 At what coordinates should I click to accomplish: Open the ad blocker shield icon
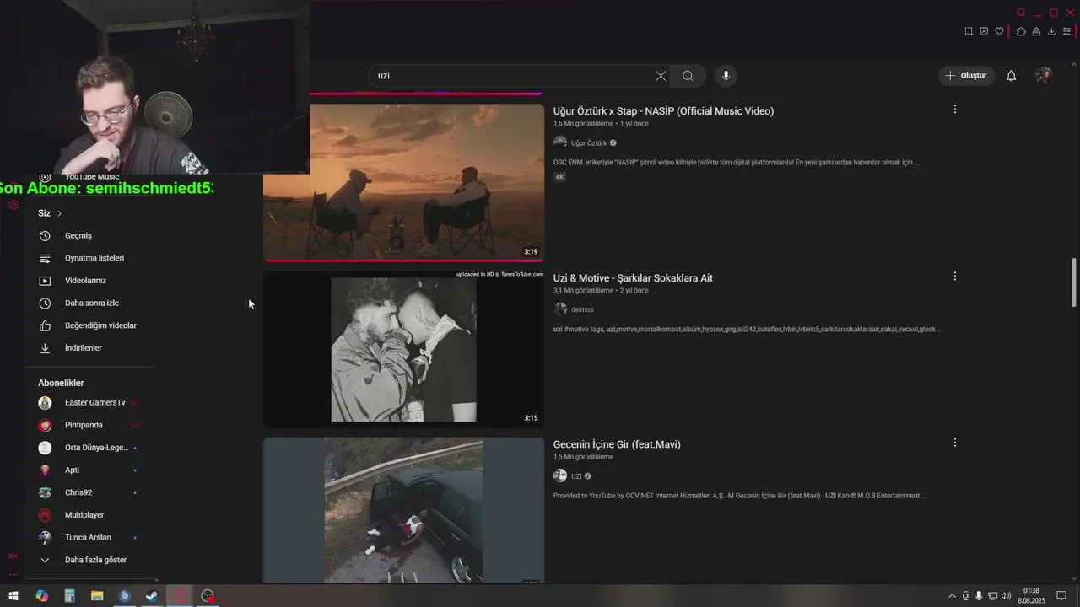[x=984, y=31]
